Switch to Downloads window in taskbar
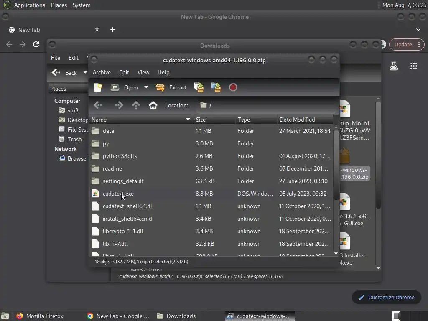The image size is (428, 321). coord(177,316)
